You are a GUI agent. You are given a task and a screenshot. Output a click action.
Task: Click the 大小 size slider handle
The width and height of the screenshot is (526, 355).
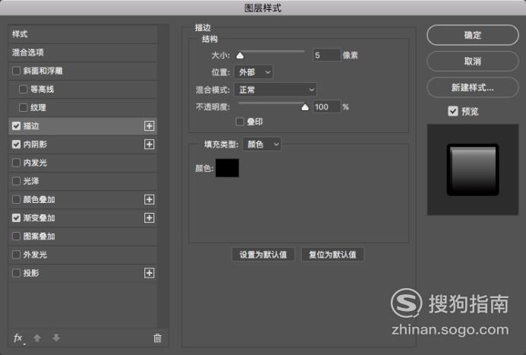[240, 55]
